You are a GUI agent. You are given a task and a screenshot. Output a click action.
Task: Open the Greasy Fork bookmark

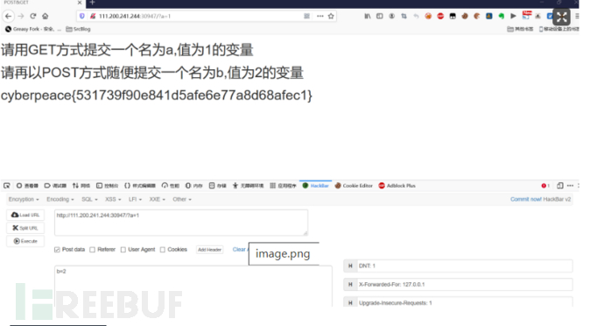point(33,29)
